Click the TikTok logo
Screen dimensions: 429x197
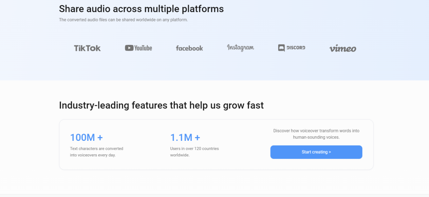[x=87, y=48]
